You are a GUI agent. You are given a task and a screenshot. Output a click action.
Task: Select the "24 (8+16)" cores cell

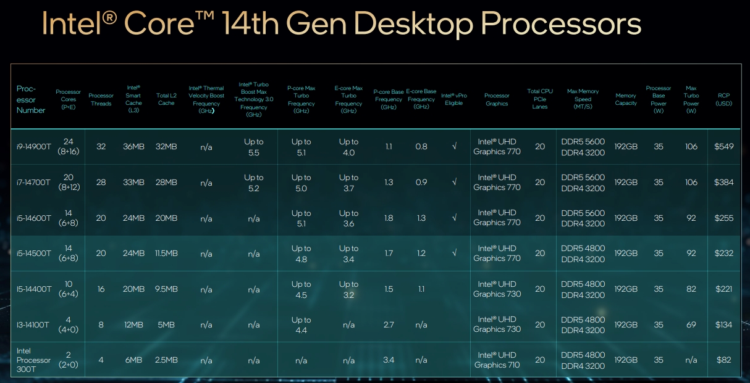click(68, 147)
